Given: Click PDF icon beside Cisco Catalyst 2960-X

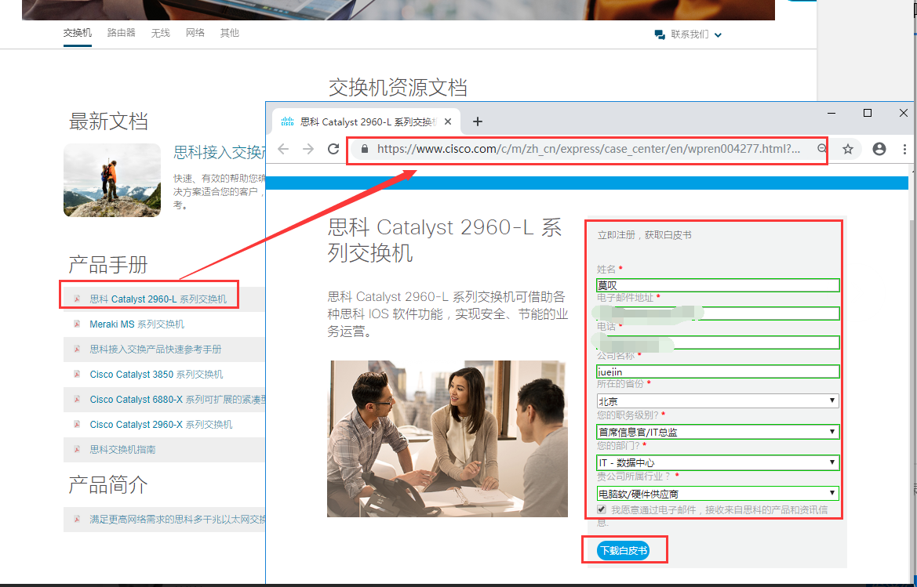Looking at the screenshot, I should pos(77,424).
